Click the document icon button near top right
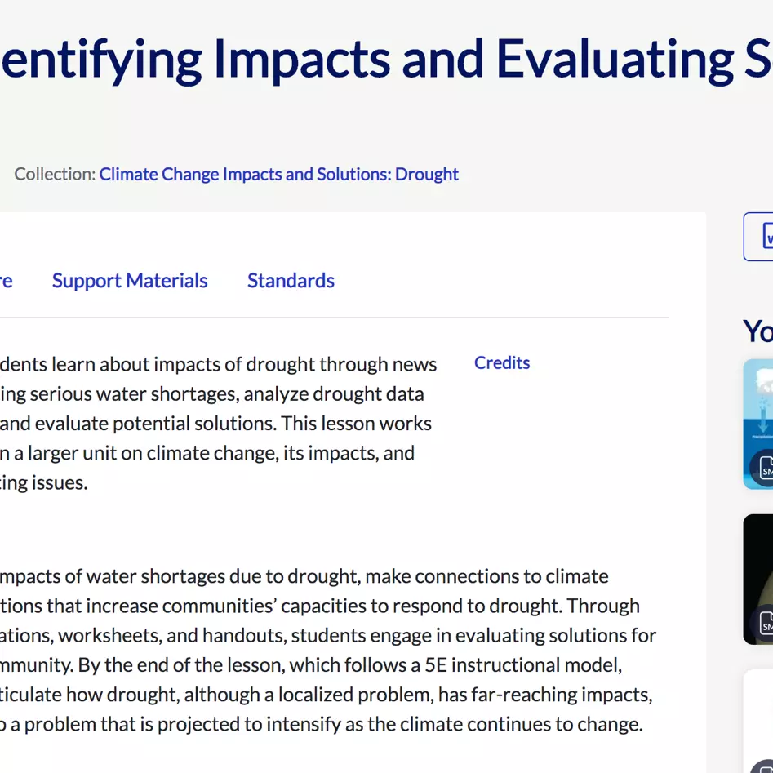773x773 pixels. coord(762,237)
